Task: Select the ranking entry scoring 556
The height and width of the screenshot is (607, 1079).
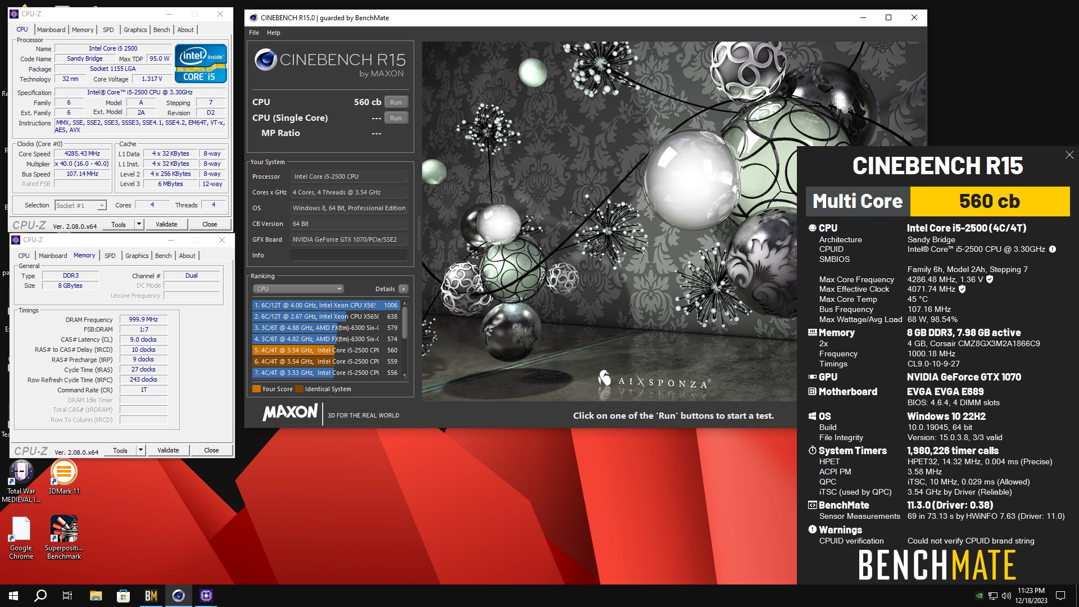Action: 326,373
